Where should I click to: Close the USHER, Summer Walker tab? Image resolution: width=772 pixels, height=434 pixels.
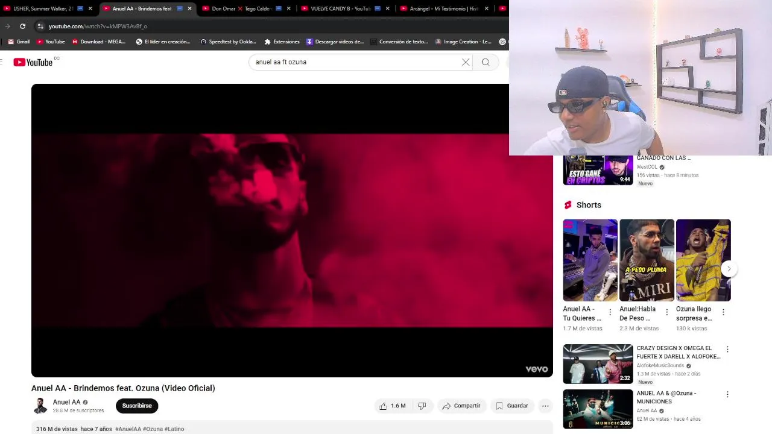[90, 8]
